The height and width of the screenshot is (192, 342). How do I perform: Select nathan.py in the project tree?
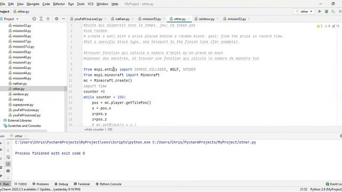tap(20, 84)
